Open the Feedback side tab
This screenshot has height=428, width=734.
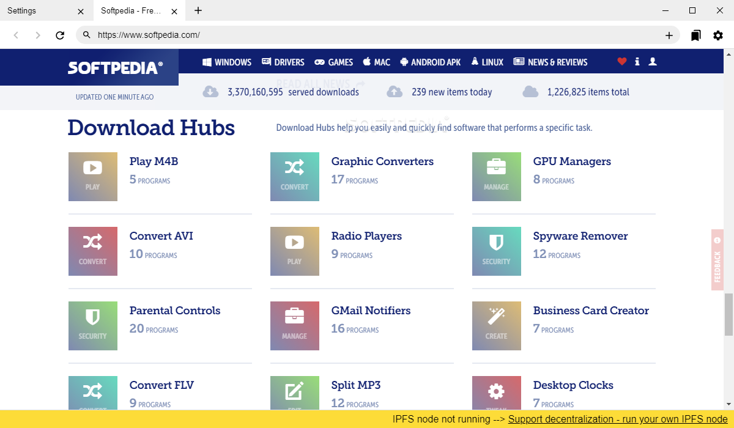(717, 260)
